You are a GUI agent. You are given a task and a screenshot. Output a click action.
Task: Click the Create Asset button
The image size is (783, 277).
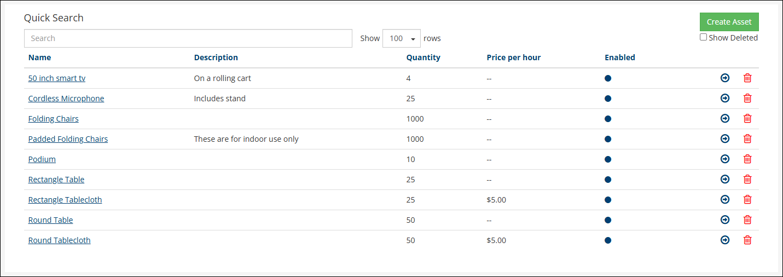(729, 22)
